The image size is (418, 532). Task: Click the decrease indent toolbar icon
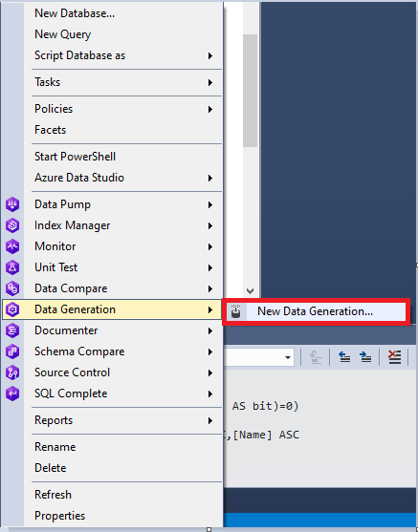tap(344, 357)
